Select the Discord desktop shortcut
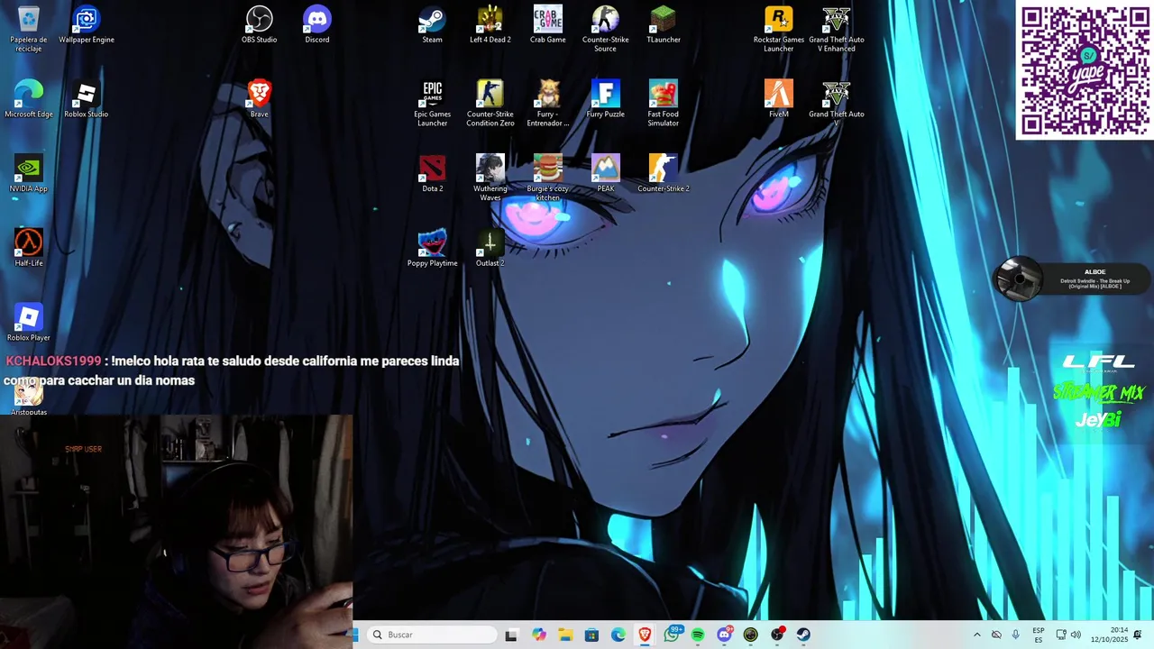 pos(317,25)
